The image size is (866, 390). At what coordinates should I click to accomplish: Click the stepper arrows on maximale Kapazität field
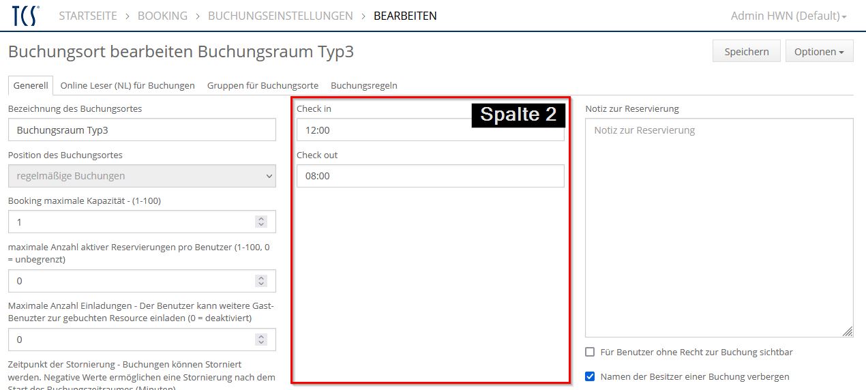260,222
